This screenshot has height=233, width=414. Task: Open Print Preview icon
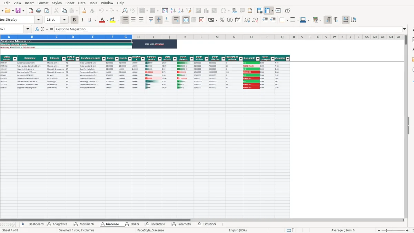point(47,11)
